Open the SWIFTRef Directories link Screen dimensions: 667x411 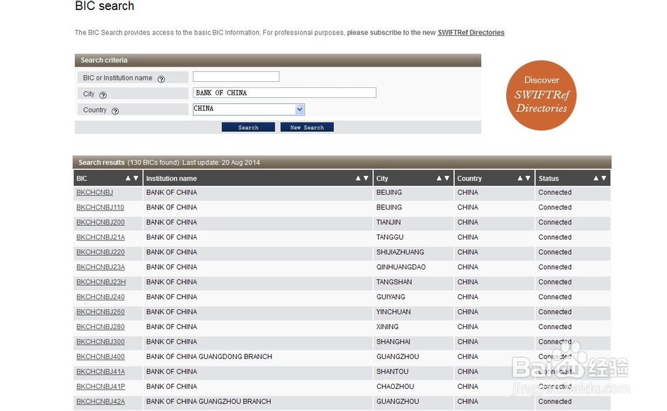tap(471, 32)
